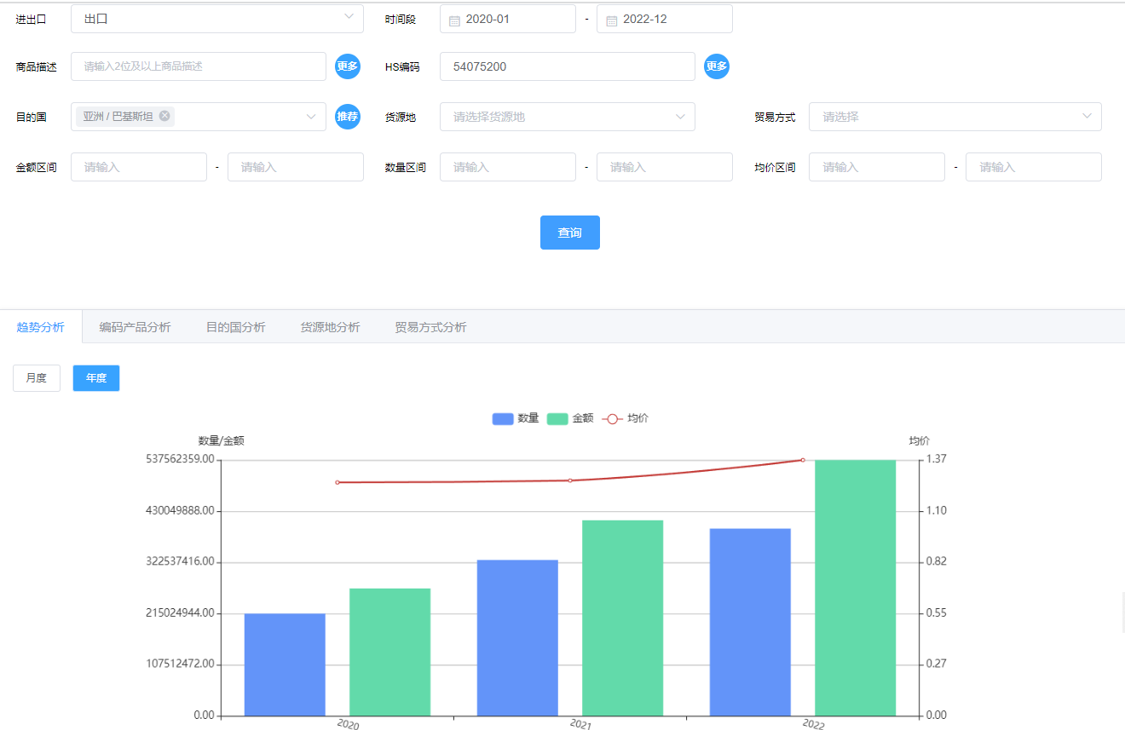Click the 更多 icon beside 商品描述 field
This screenshot has width=1125, height=730.
(x=348, y=66)
